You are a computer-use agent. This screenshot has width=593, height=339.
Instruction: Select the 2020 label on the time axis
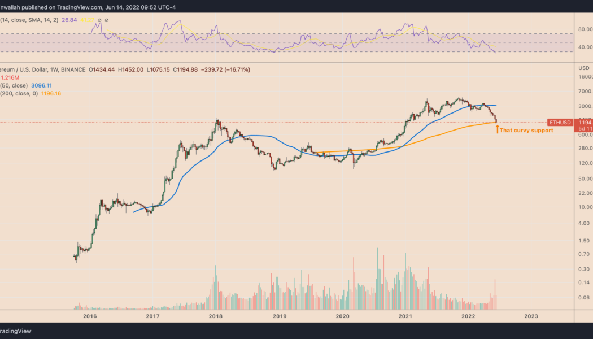pos(342,317)
